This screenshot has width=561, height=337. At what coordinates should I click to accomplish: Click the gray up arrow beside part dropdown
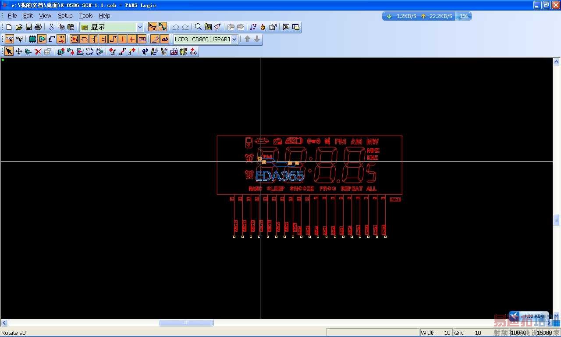248,39
